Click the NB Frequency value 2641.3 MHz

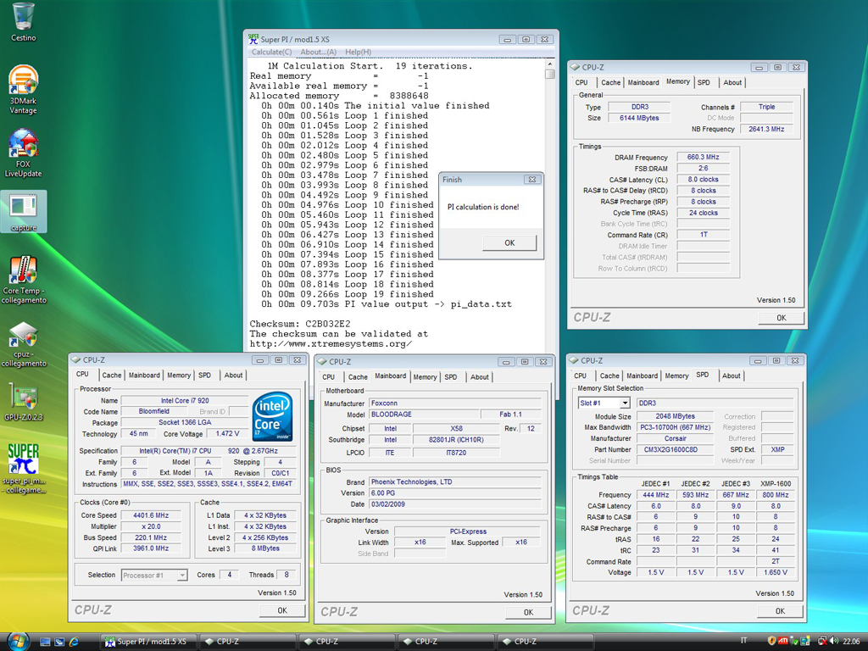click(x=766, y=129)
